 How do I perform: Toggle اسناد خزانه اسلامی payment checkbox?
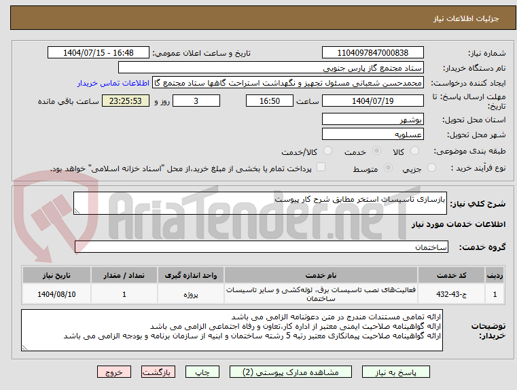click(x=321, y=167)
